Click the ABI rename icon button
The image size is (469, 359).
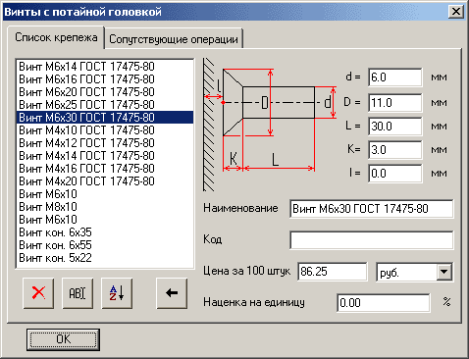click(x=78, y=293)
